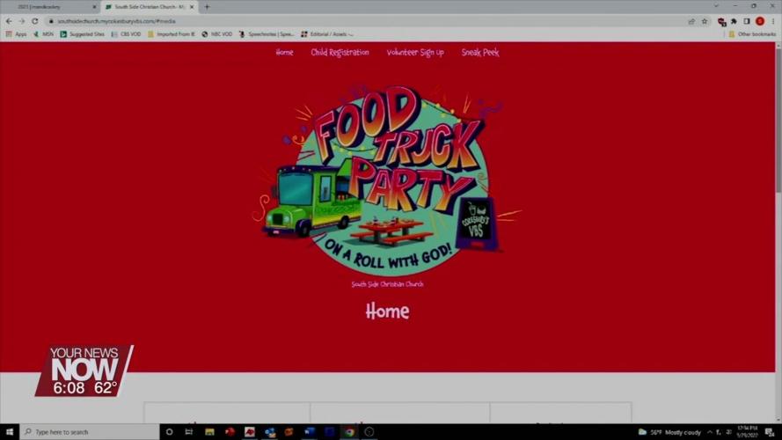Go to Child Registration page

pos(340,53)
